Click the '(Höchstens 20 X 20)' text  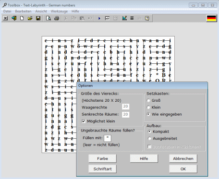[x=101, y=100]
